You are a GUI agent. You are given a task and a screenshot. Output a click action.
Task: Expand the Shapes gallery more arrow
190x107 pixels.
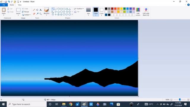coord(72,15)
